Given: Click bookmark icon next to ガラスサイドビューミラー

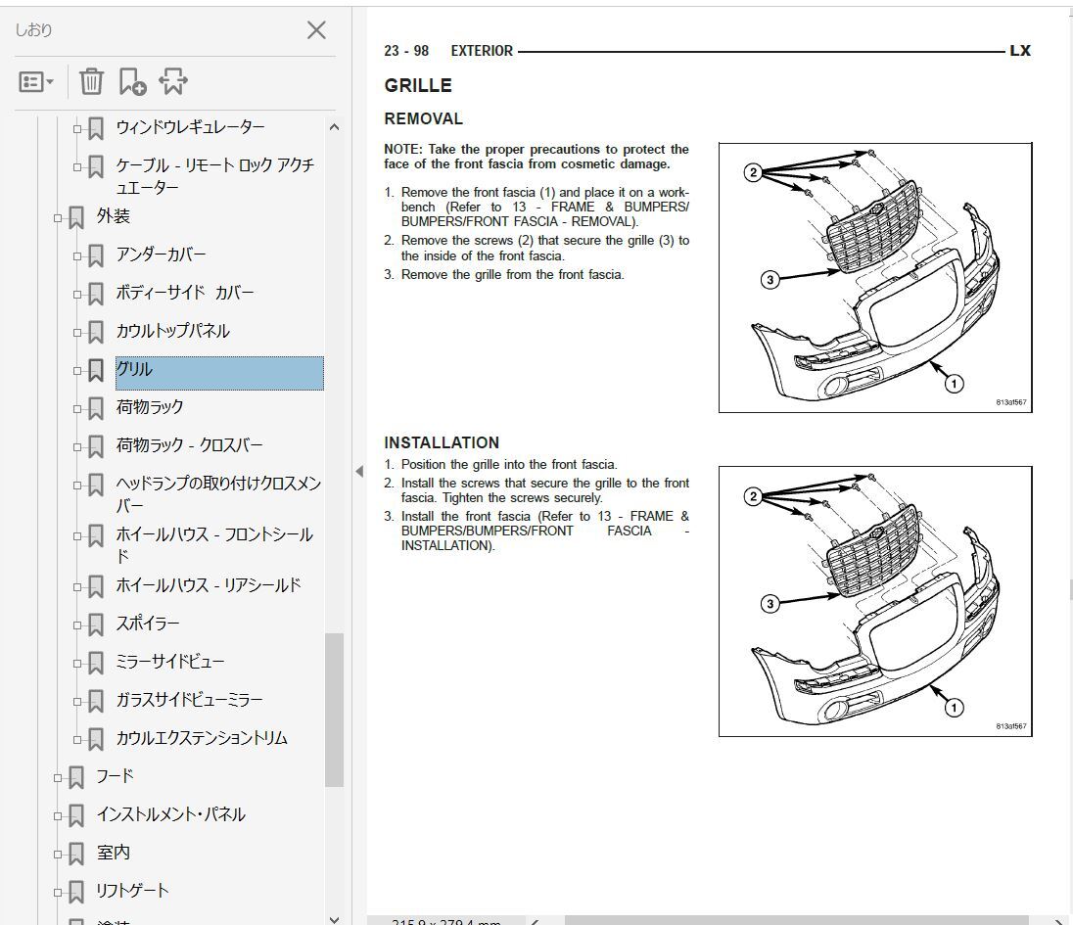Looking at the screenshot, I should click(96, 701).
